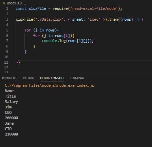The width and height of the screenshot is (152, 147).
Task: Click the './Data.xlsx' string
Action: (x=50, y=19)
